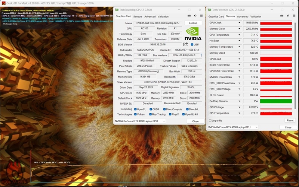Click the GPU Clock red graph bar

point(276,23)
